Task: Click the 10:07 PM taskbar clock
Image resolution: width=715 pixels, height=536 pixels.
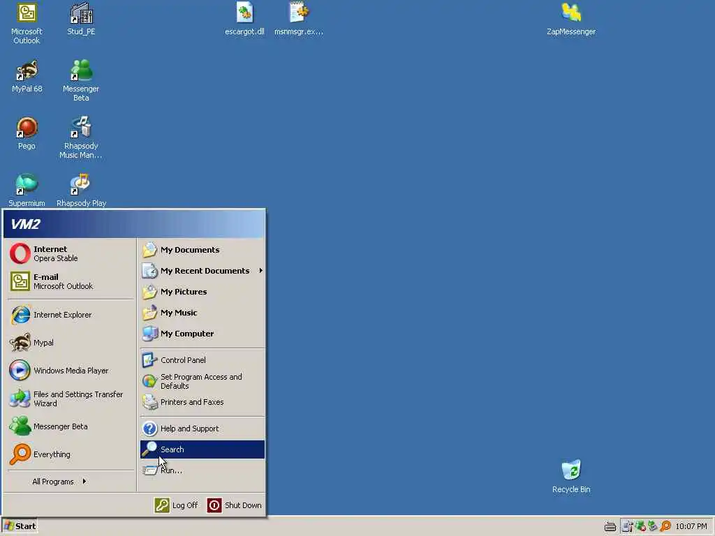Action: pyautogui.click(x=691, y=526)
